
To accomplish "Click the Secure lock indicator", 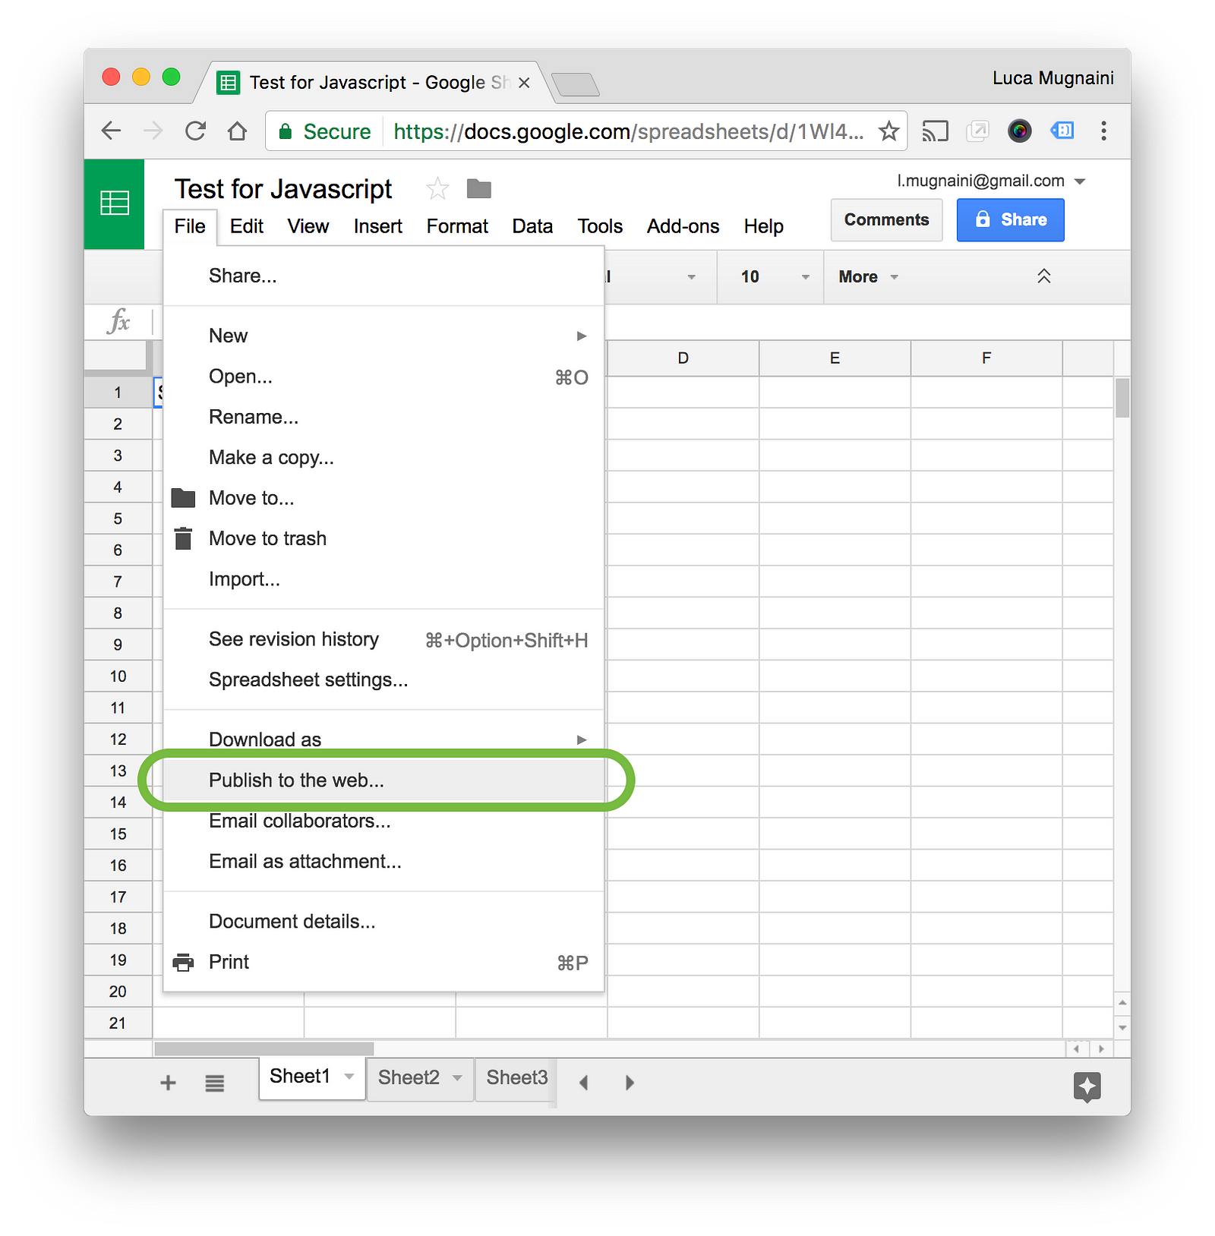I will [x=324, y=131].
